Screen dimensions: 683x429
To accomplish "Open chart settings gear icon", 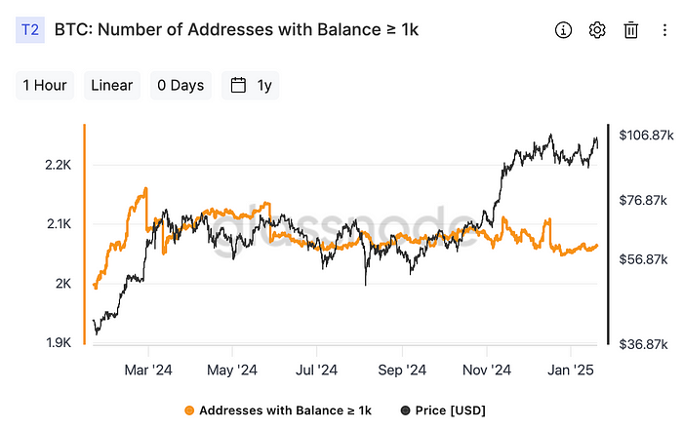I will click(x=597, y=30).
